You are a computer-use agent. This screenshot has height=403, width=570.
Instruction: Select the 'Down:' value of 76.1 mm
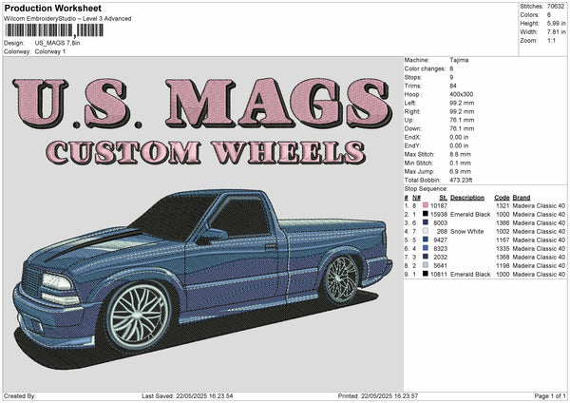pyautogui.click(x=462, y=128)
